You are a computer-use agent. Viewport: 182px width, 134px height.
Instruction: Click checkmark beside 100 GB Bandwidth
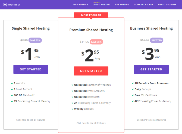click(x=12, y=95)
